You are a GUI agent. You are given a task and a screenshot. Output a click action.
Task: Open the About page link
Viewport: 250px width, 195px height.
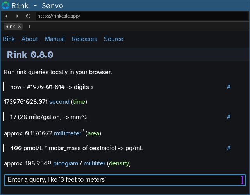pyautogui.click(x=30, y=39)
